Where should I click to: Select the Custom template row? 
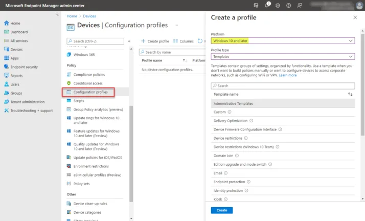[283, 112]
